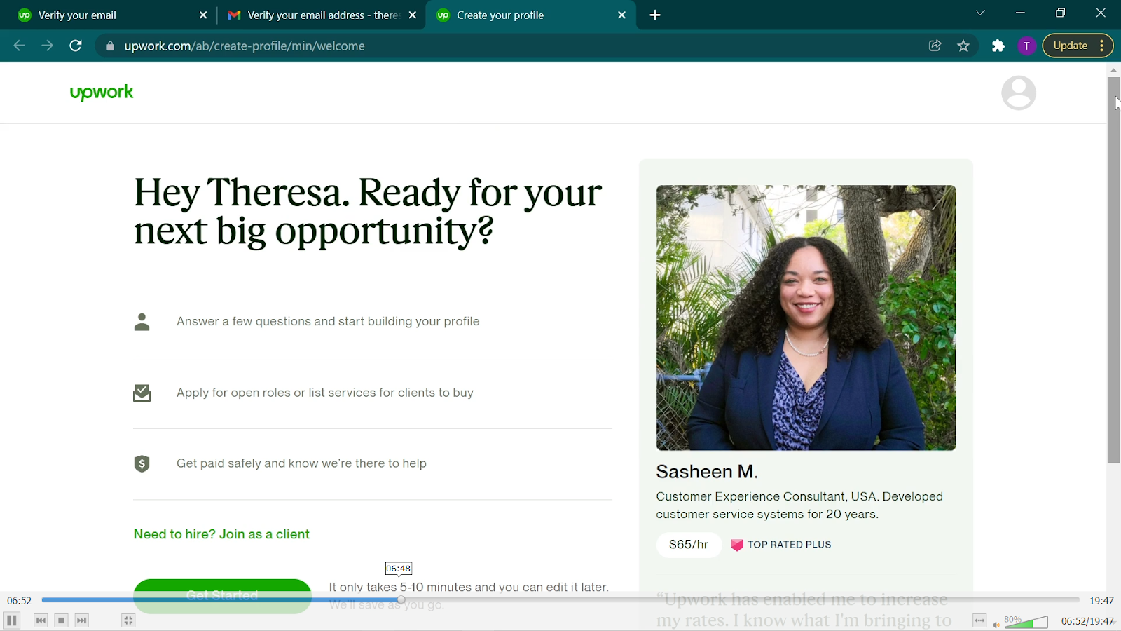Reload the Upwork page

click(76, 46)
